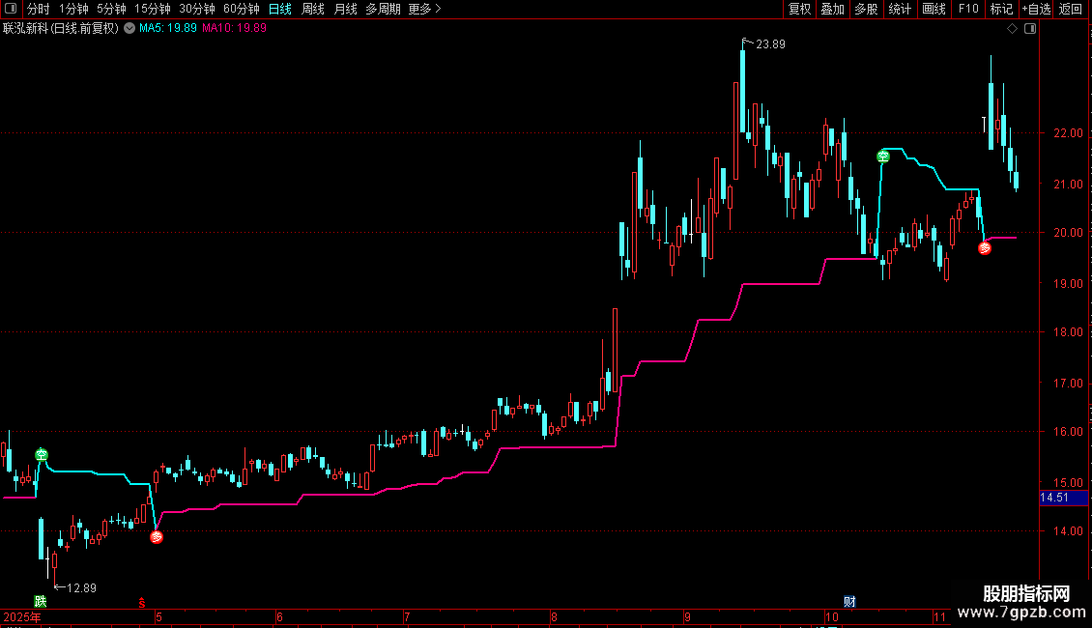Click the MA10: 19.89 indicator label
Viewport: 1092px width, 628px height.
234,29
